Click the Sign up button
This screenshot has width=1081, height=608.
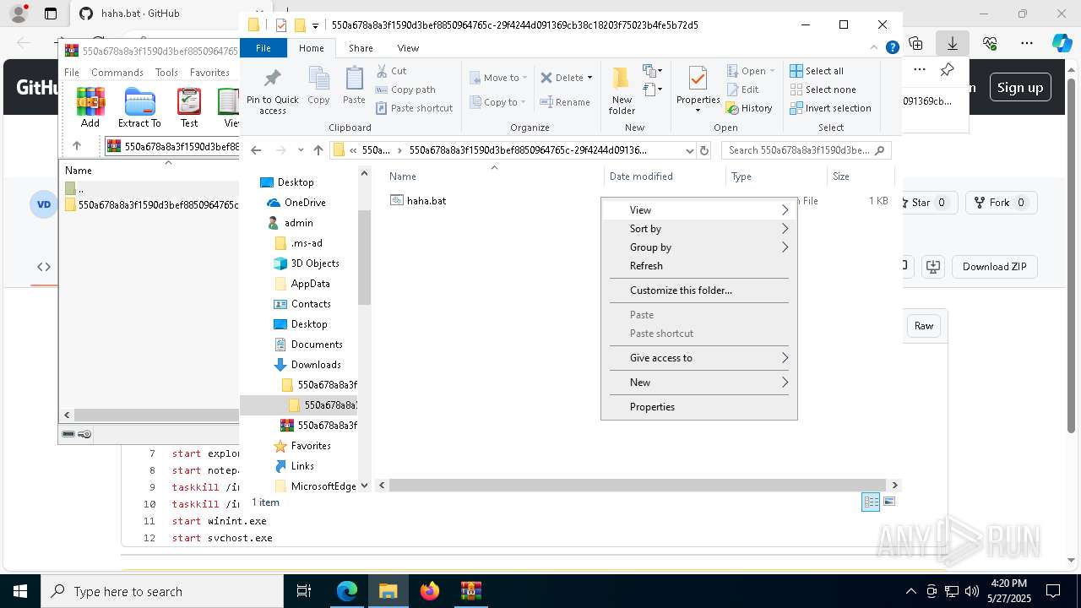tap(1019, 87)
